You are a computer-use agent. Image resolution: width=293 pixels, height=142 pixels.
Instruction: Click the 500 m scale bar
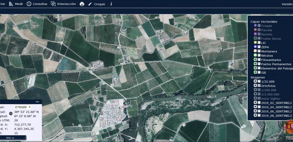click(13, 138)
